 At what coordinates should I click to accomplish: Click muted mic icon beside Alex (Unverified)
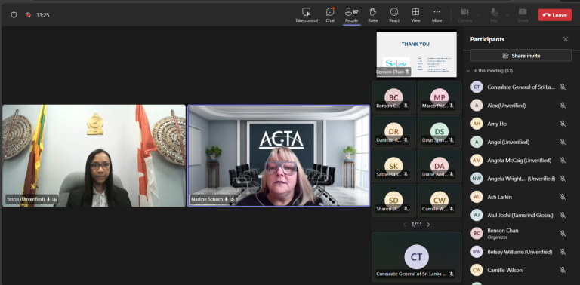562,106
